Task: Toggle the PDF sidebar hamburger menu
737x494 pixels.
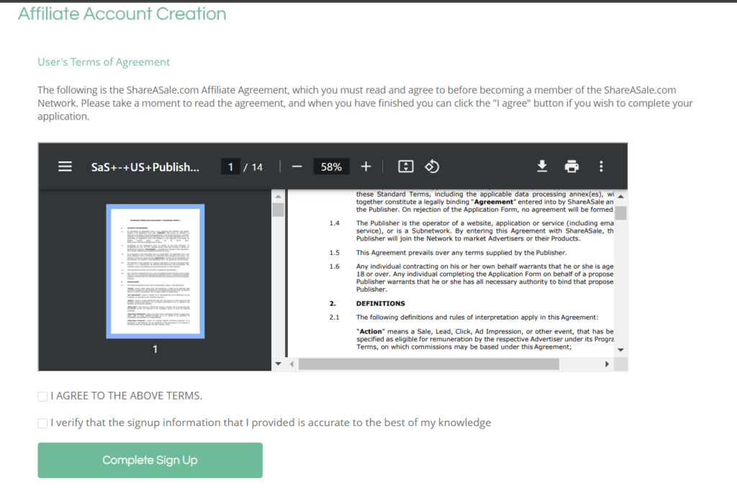Action: [x=65, y=166]
